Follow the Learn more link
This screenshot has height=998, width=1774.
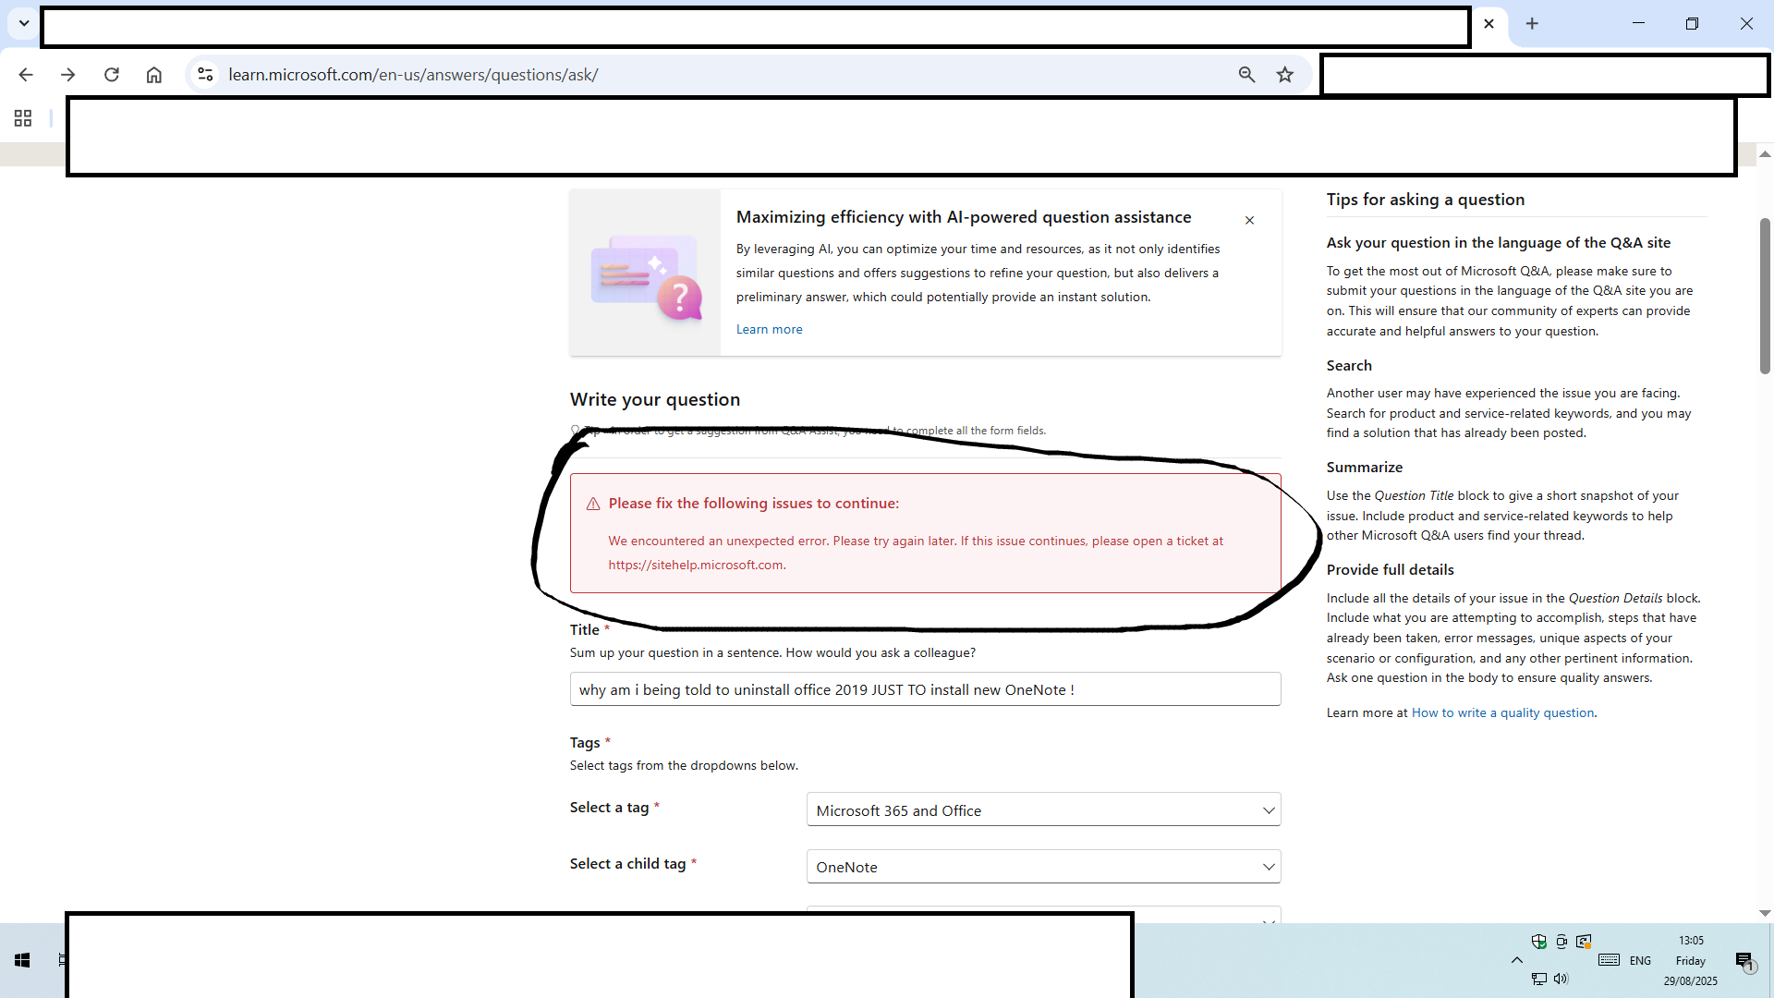[769, 329]
